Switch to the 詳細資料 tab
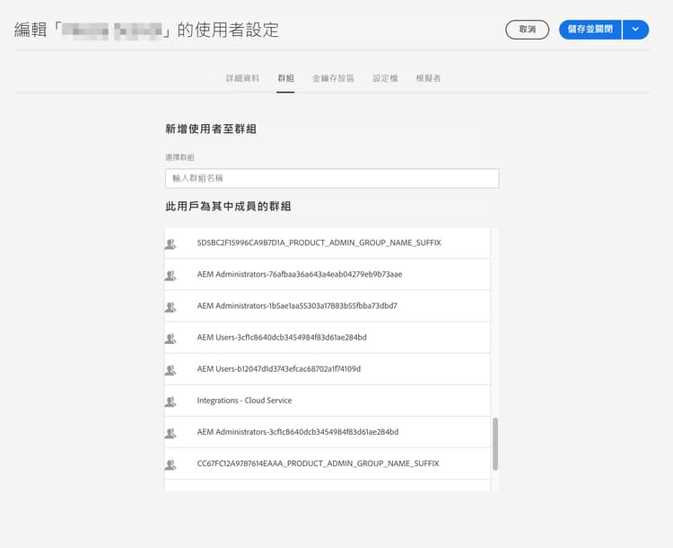The image size is (673, 548). click(x=242, y=78)
